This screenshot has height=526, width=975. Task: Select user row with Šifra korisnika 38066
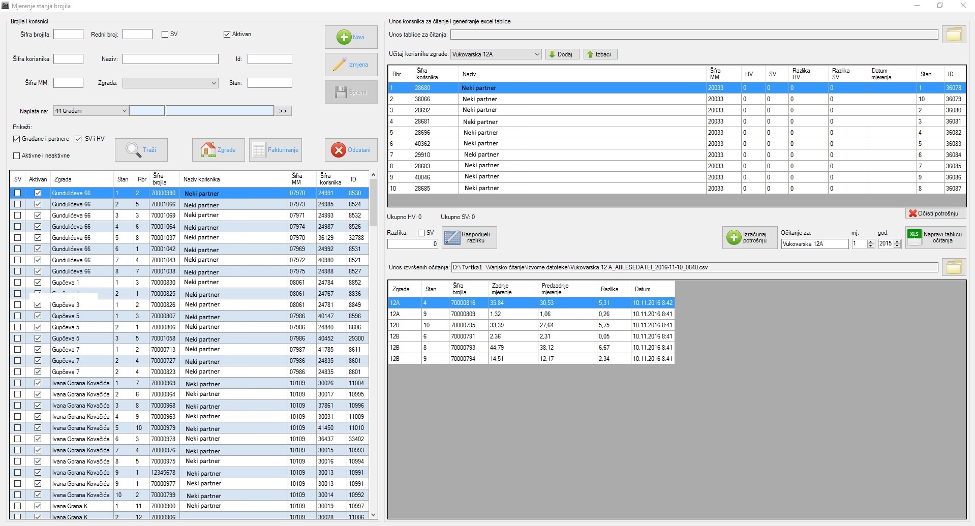tap(677, 99)
